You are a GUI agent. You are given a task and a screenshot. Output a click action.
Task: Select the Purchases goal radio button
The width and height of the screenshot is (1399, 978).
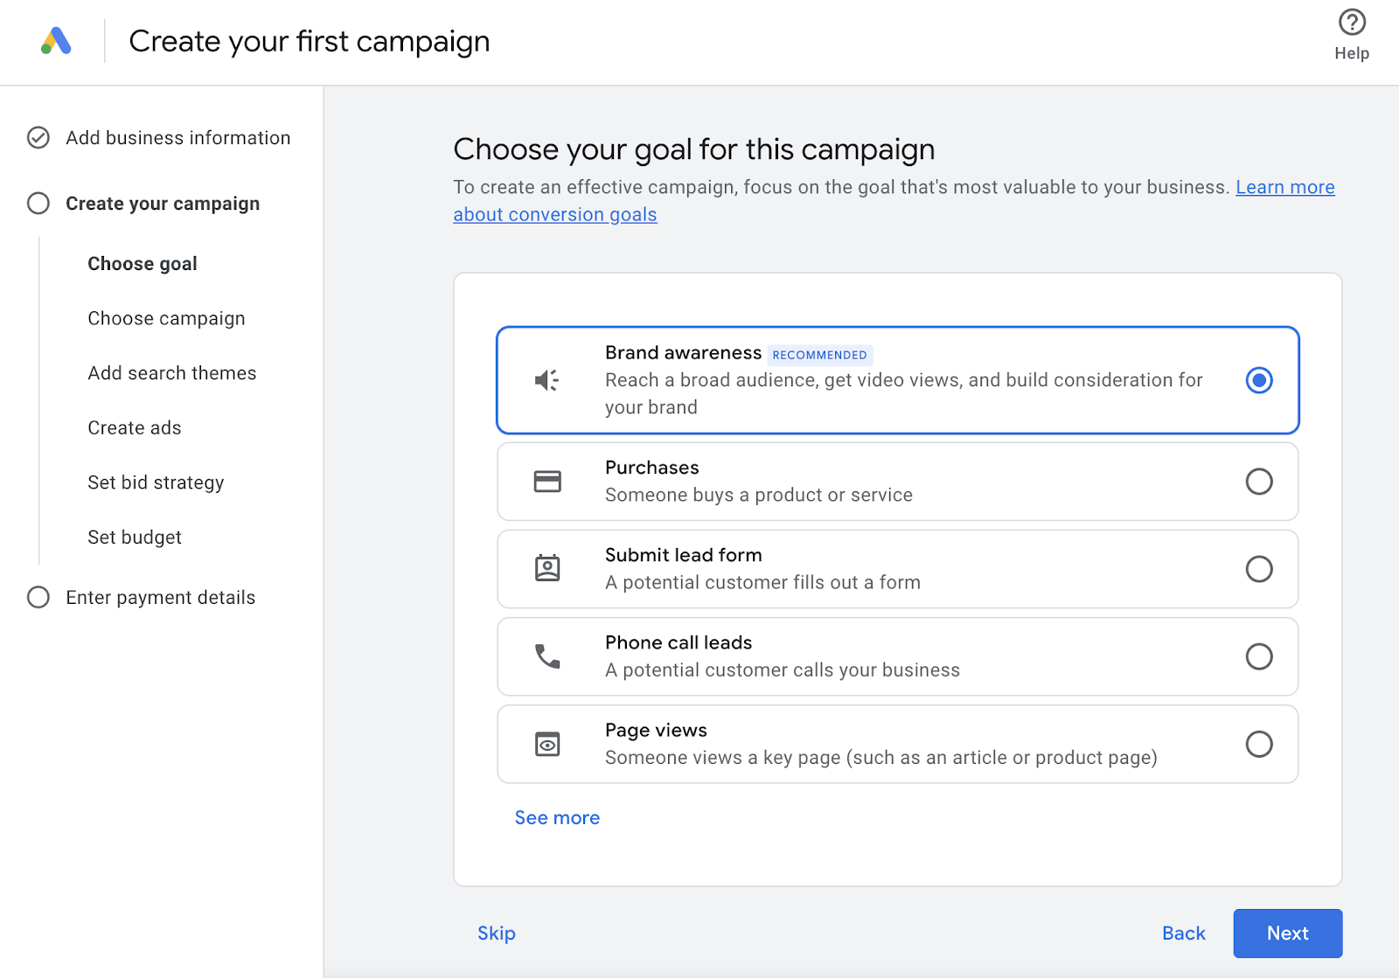(1259, 481)
